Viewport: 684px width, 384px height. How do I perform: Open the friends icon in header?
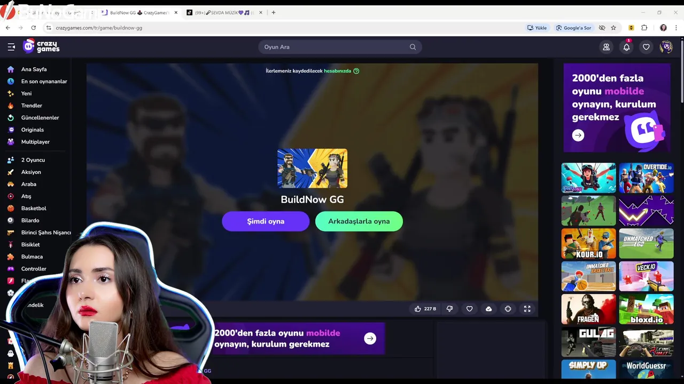tap(606, 47)
